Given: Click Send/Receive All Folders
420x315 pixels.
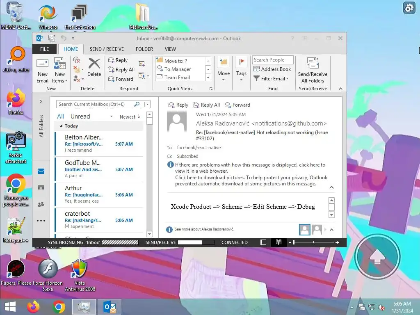Looking at the screenshot, I should pos(313,70).
